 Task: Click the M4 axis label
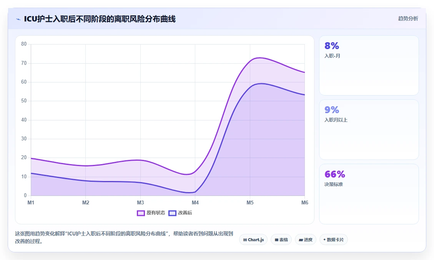[195, 202]
